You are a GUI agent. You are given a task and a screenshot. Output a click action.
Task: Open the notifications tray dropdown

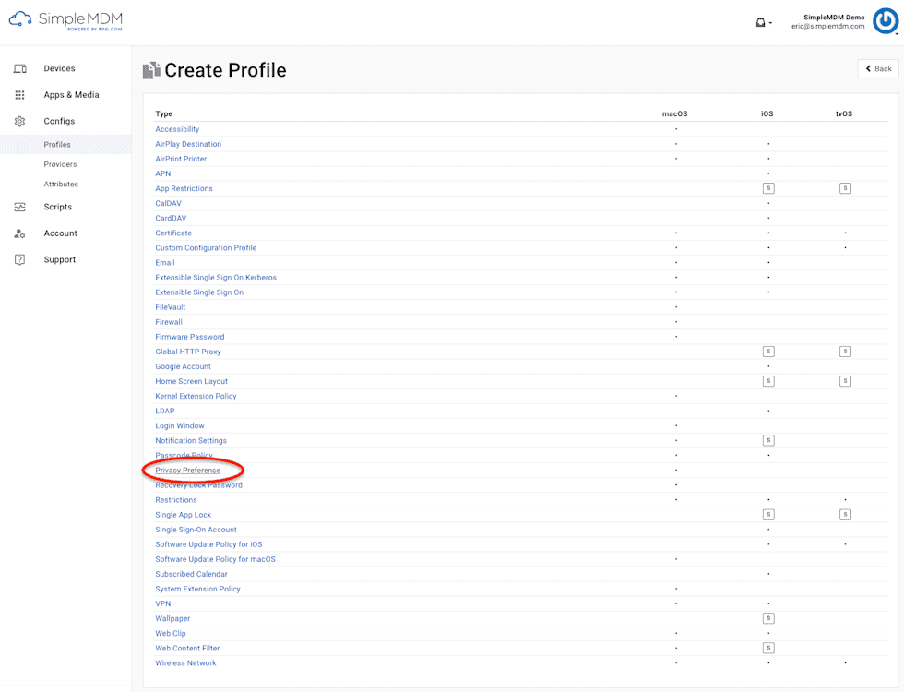point(759,21)
